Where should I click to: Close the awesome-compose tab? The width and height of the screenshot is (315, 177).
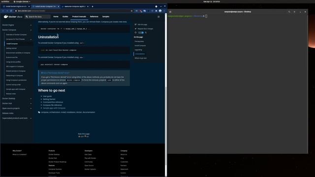pyautogui.click(x=88, y=6)
